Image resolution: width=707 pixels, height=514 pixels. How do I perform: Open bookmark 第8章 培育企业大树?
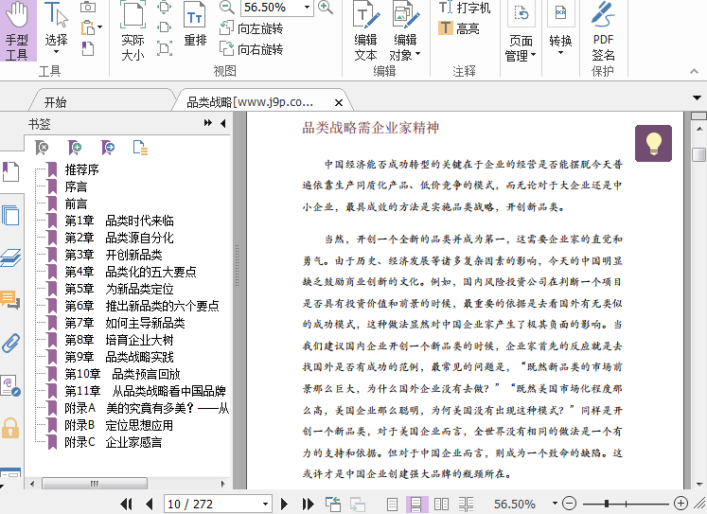pyautogui.click(x=119, y=340)
